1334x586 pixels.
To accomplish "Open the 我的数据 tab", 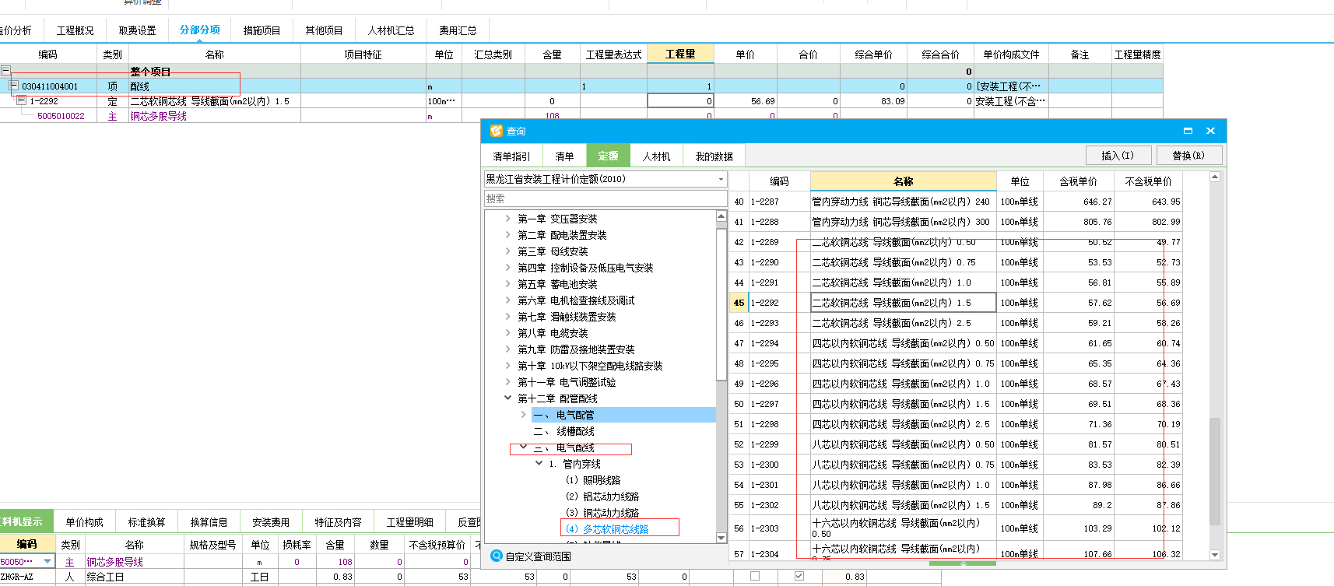I will coord(714,156).
